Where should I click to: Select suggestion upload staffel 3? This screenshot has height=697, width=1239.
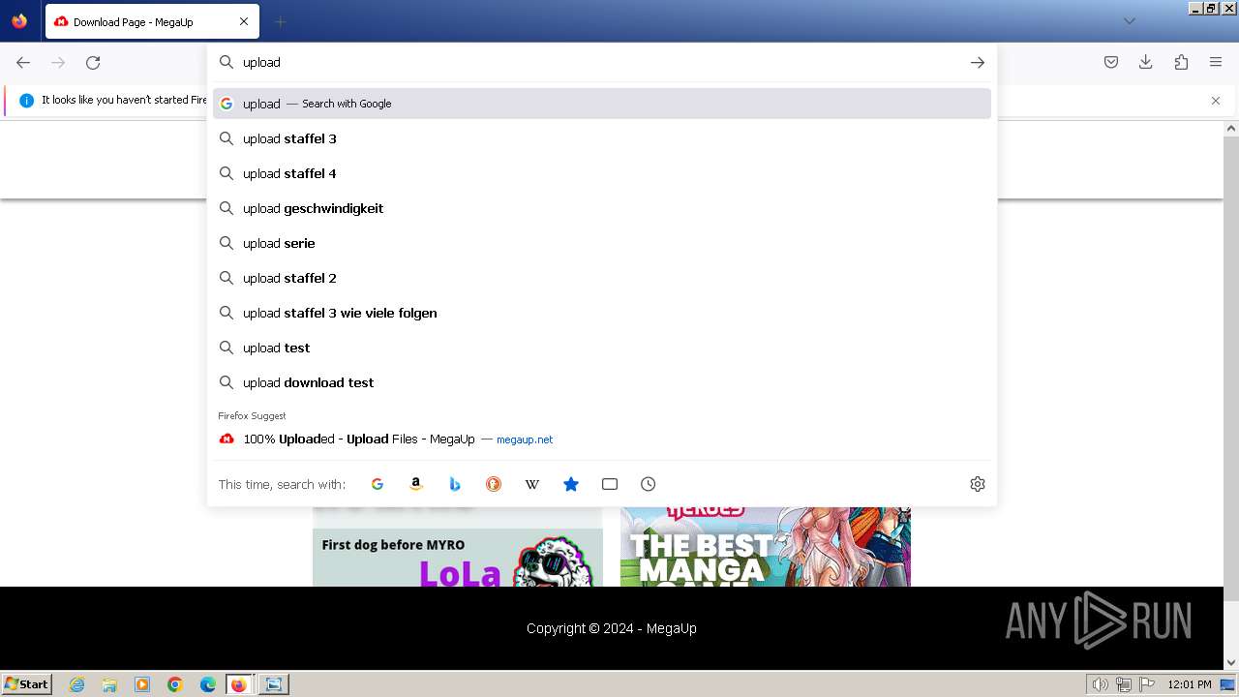[x=602, y=138]
